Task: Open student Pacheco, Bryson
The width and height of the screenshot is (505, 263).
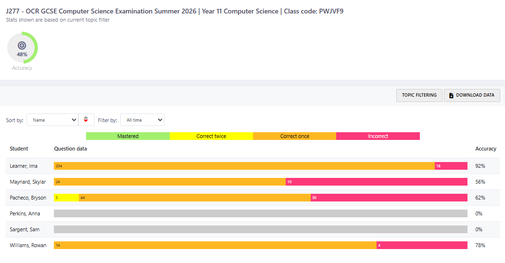Action: pyautogui.click(x=28, y=198)
